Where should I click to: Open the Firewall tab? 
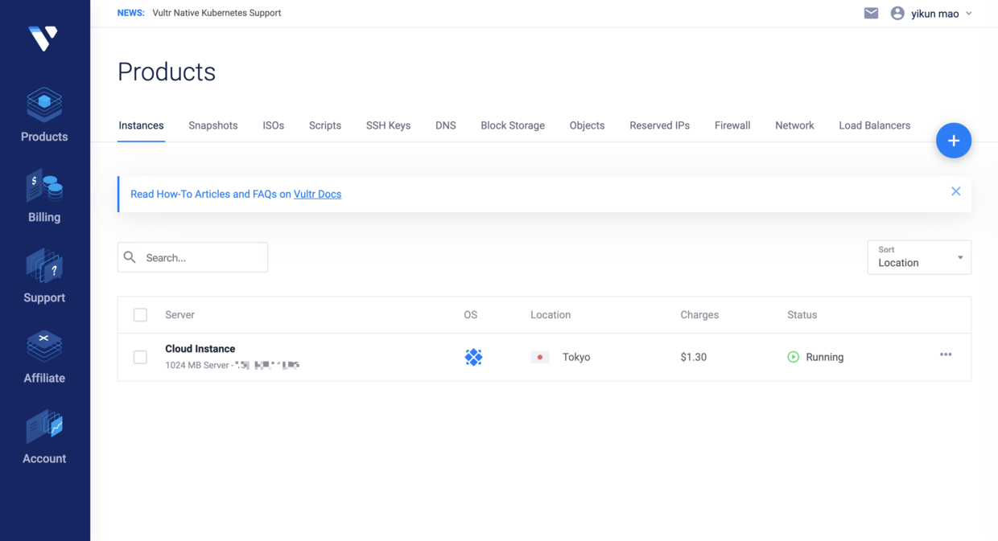[x=732, y=125]
